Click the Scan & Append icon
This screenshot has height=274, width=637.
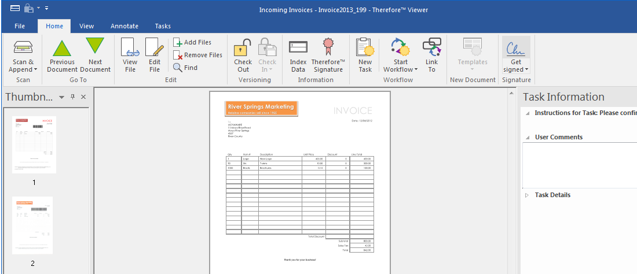click(23, 47)
